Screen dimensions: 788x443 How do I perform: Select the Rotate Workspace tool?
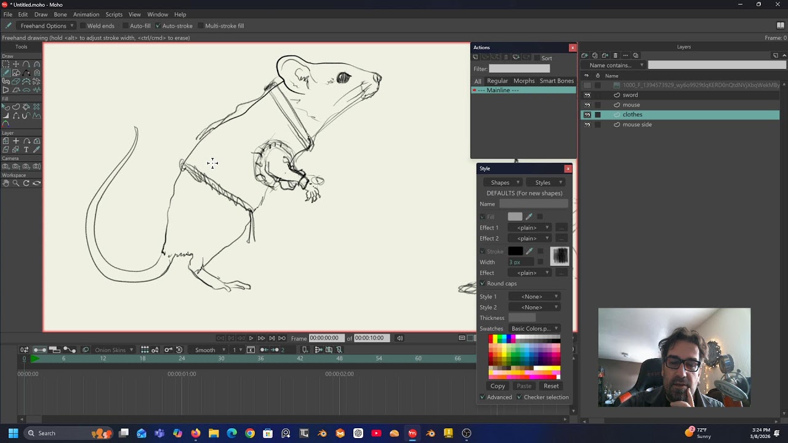26,183
